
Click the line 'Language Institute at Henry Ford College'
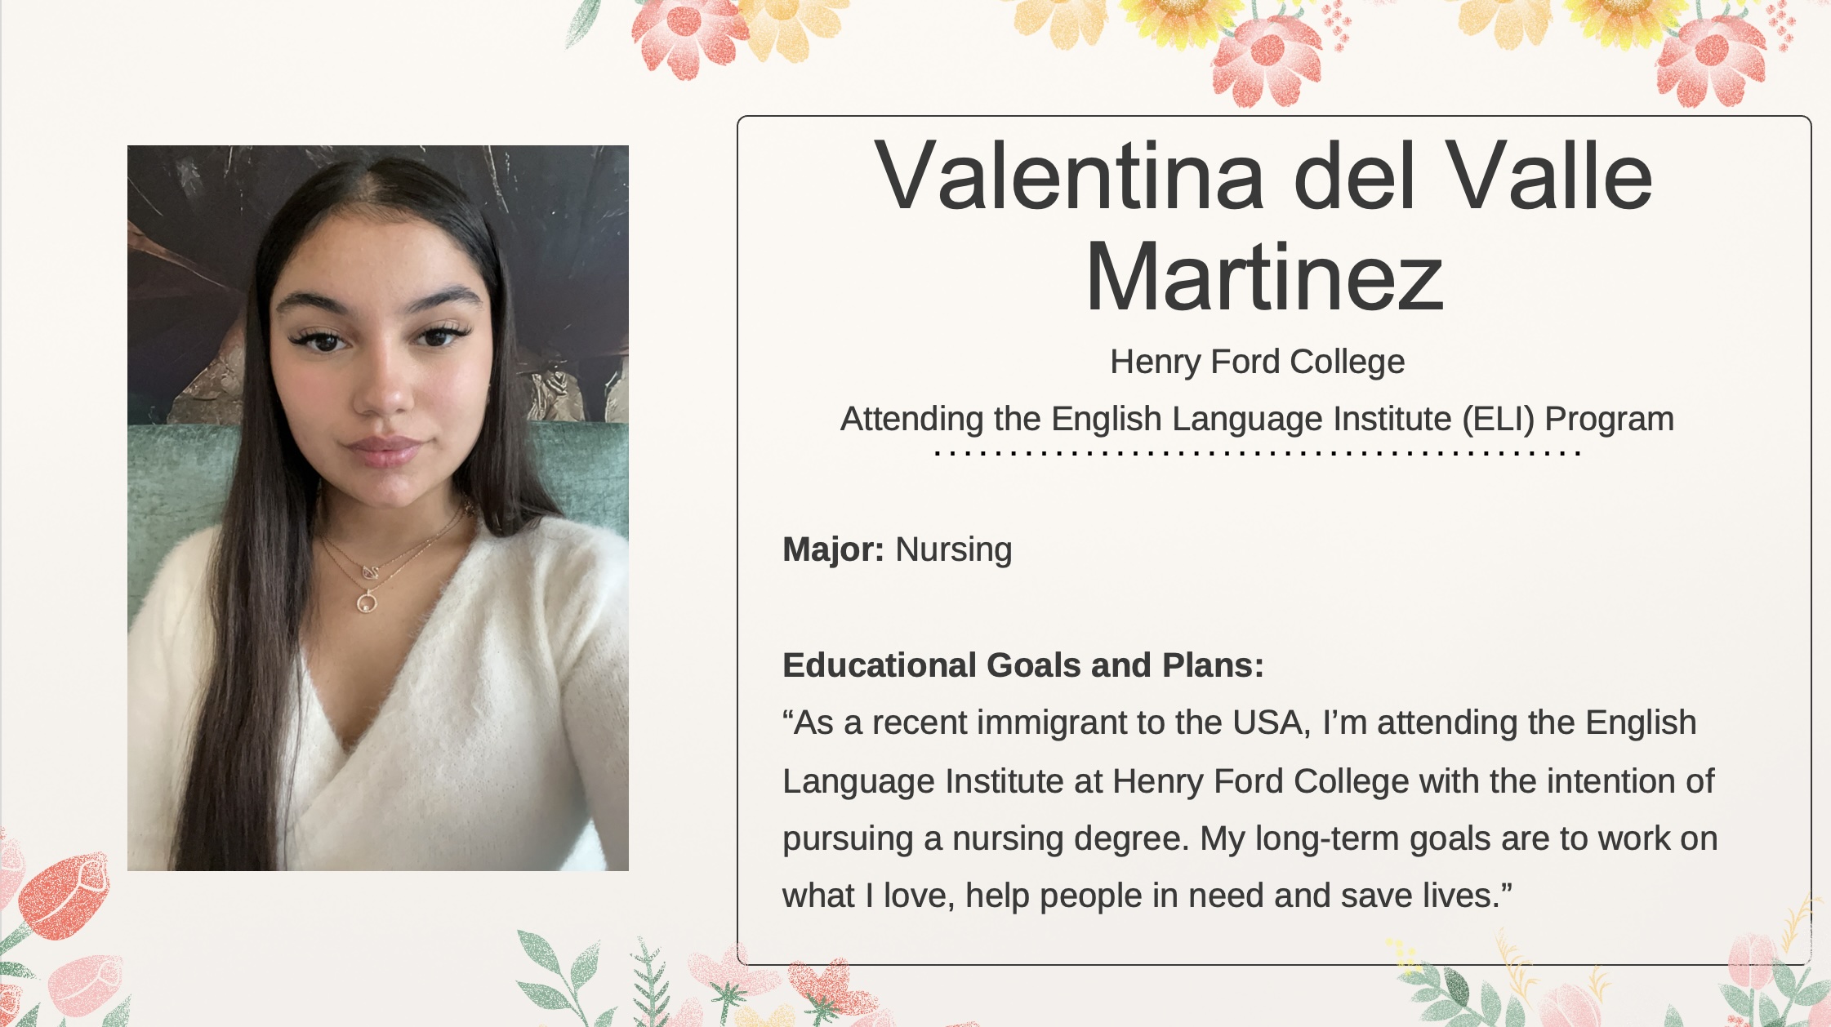pyautogui.click(x=1248, y=781)
